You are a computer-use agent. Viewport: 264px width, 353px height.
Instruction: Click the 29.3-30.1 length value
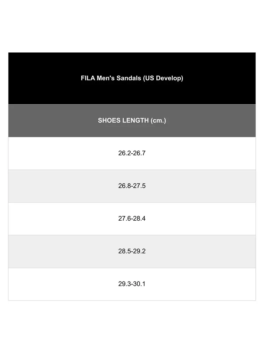[132, 284]
